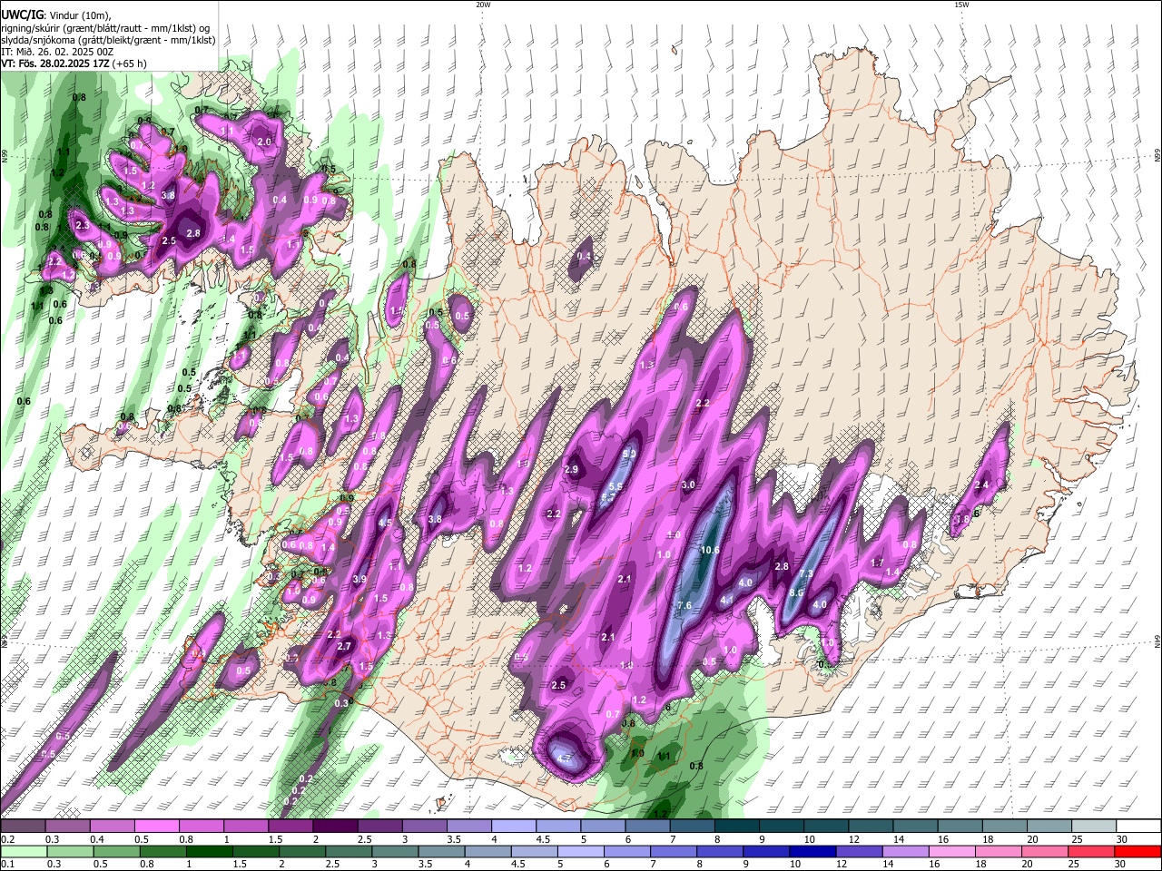This screenshot has height=871, width=1162.
Task: Click the deep blue 10–12 rain legend swatch
Action: (x=812, y=851)
